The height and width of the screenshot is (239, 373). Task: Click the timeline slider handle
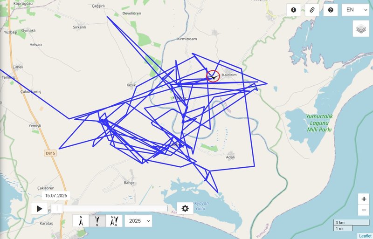point(57,209)
